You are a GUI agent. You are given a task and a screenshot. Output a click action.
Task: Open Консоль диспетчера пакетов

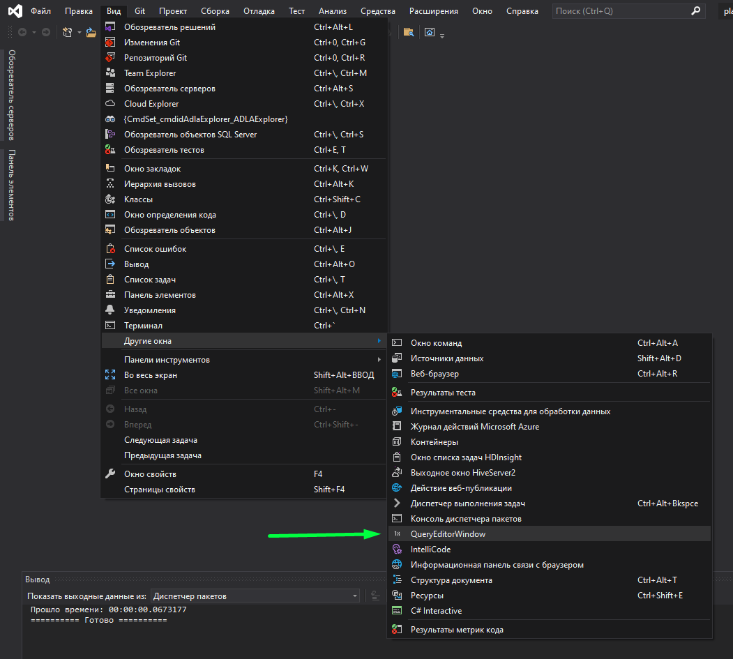coord(466,519)
